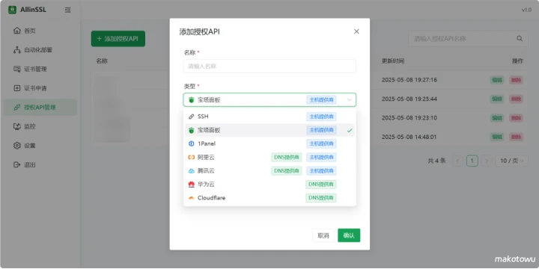Open 首页 in sidebar
Viewport: 539px width, 269px height.
coord(40,31)
